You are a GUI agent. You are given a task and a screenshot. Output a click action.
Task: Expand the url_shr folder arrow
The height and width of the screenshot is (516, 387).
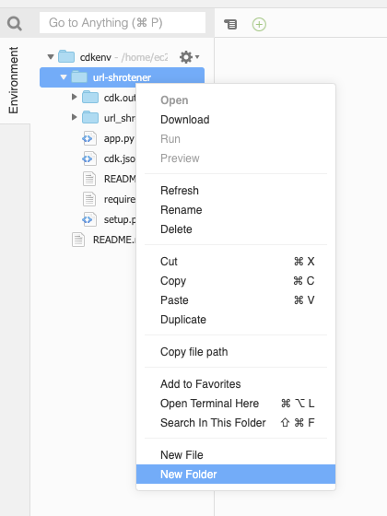coord(74,117)
